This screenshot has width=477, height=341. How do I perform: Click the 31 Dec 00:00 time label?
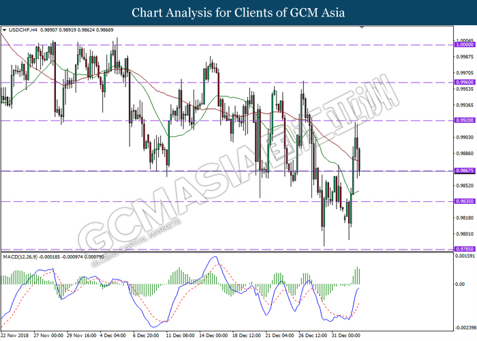coord(346,336)
